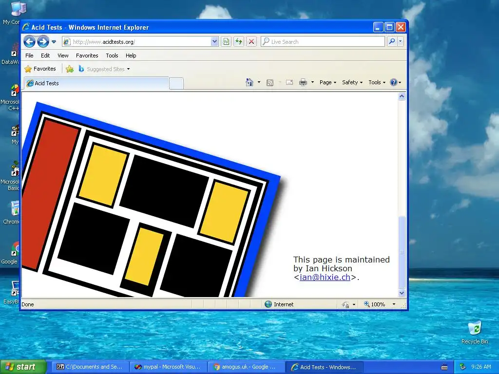
Task: Expand the Home button dropdown arrow
Action: pyautogui.click(x=259, y=82)
